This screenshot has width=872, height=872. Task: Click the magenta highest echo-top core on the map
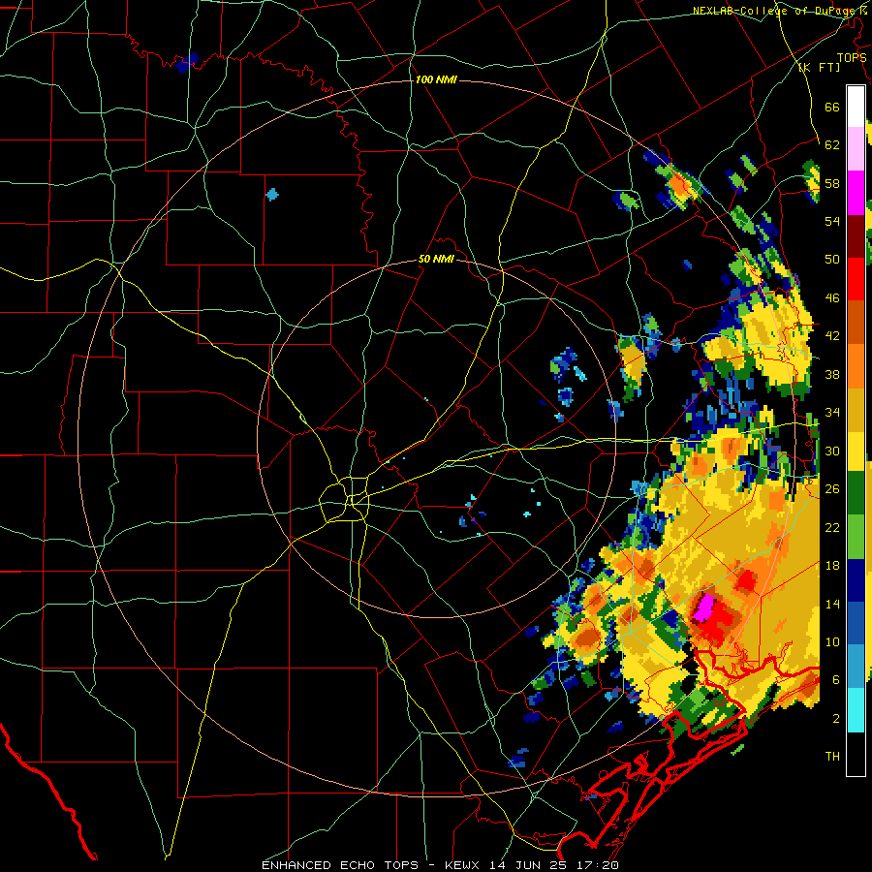pos(704,607)
